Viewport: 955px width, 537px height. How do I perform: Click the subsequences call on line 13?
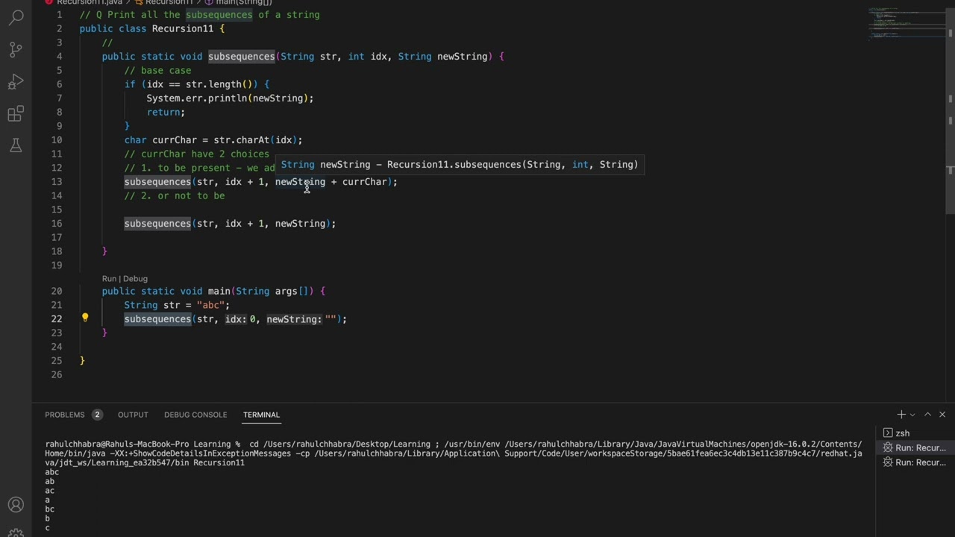point(157,182)
